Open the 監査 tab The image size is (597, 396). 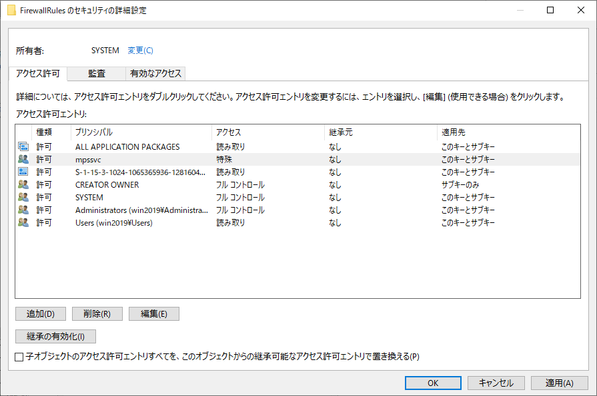pyautogui.click(x=96, y=73)
